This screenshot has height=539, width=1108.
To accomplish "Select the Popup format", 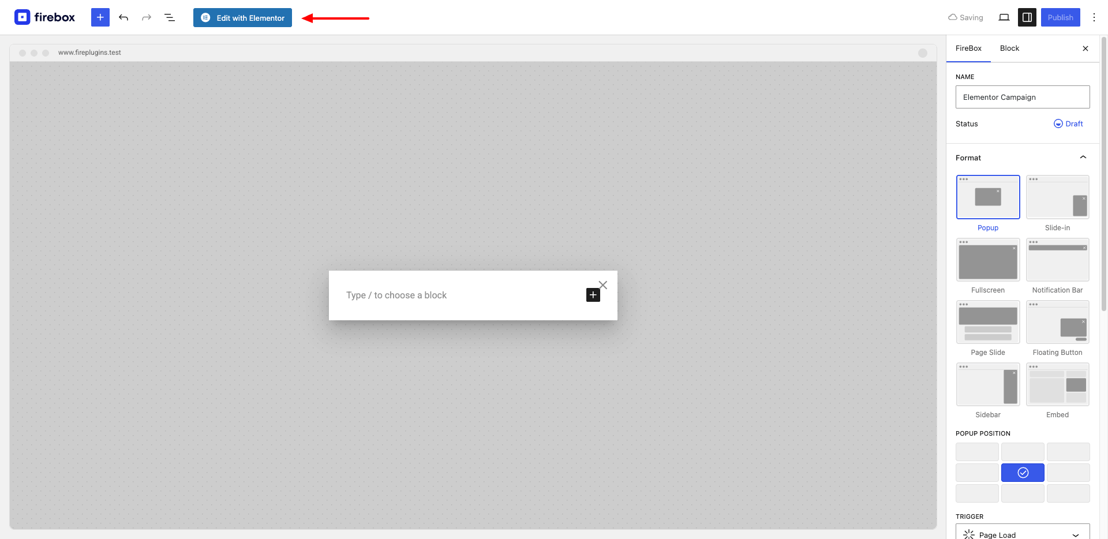I will click(988, 203).
